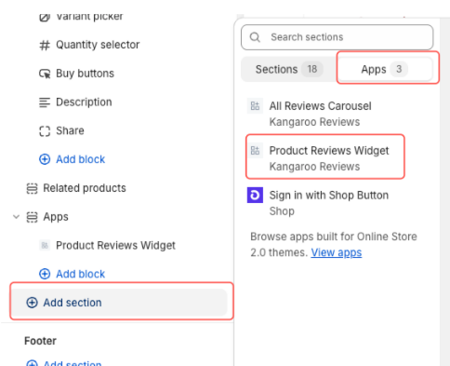Switch to the Sections tab

pyautogui.click(x=289, y=69)
